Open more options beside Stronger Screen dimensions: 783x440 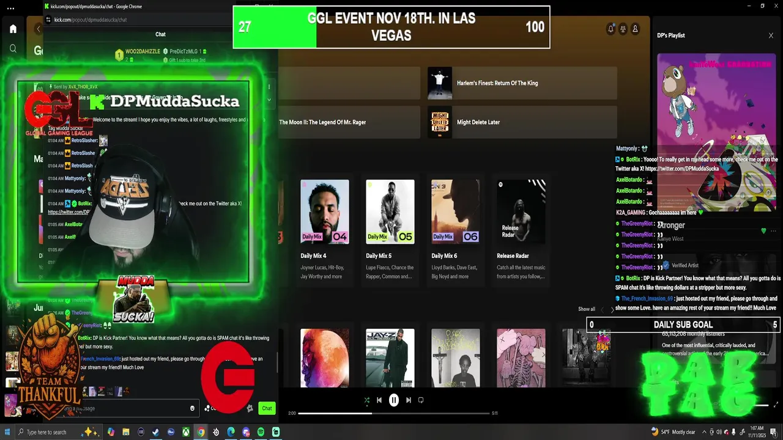pos(774,231)
